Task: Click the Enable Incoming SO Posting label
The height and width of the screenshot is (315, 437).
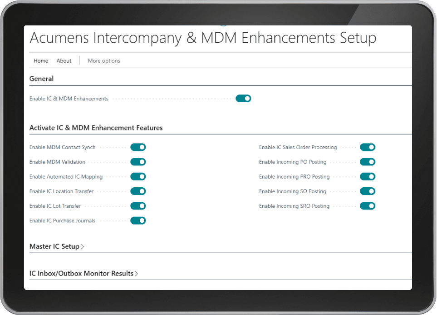Action: (x=293, y=191)
